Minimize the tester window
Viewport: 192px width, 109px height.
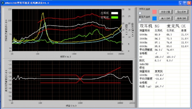click(181, 3)
